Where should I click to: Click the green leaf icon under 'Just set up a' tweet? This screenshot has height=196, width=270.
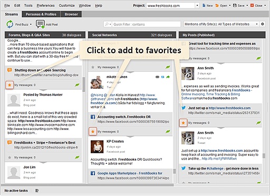[258, 123]
